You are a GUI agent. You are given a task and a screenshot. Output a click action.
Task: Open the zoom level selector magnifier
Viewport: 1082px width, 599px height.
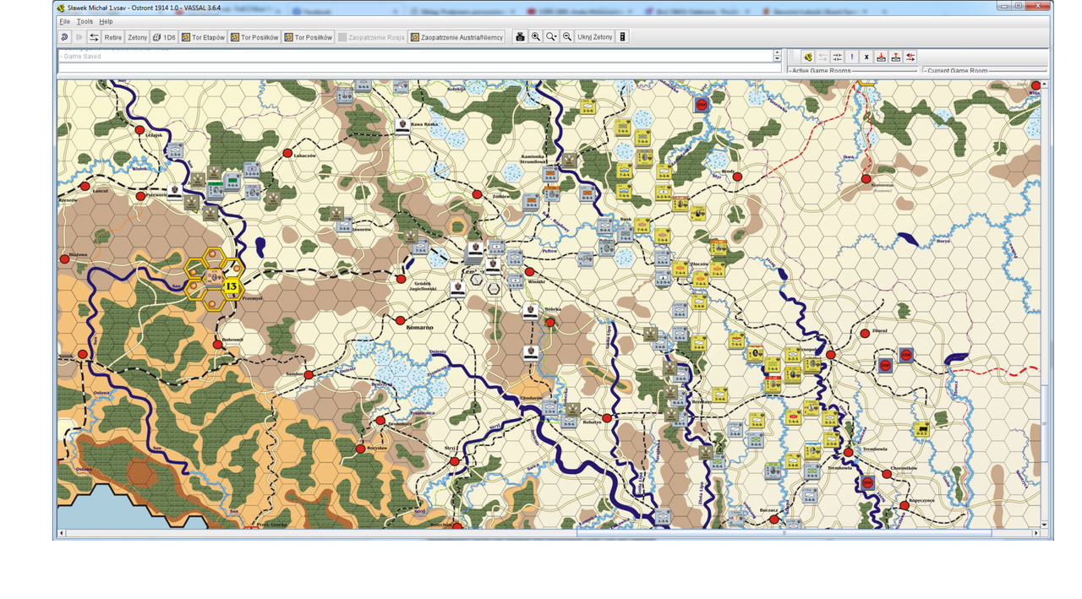click(551, 37)
